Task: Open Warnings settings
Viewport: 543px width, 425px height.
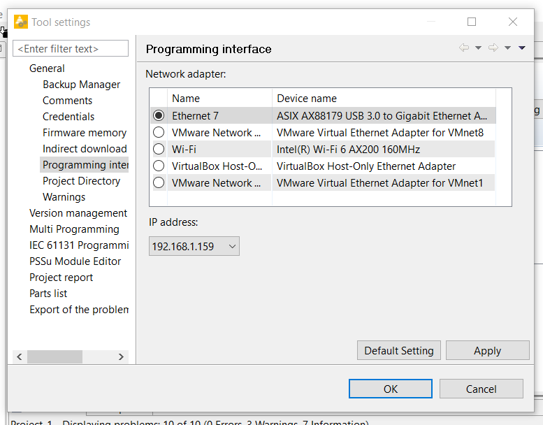Action: pos(64,197)
